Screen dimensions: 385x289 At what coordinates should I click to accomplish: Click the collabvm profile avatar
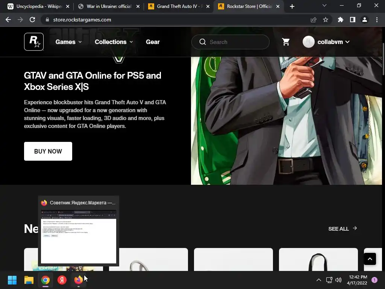[309, 42]
